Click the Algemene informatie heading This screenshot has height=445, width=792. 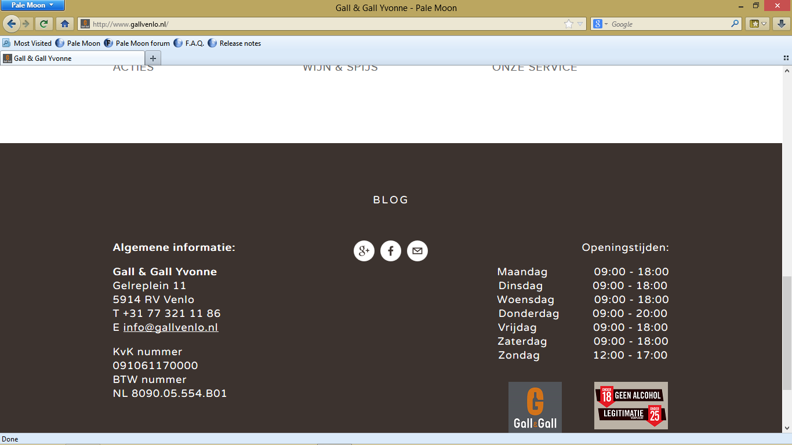[x=174, y=248]
